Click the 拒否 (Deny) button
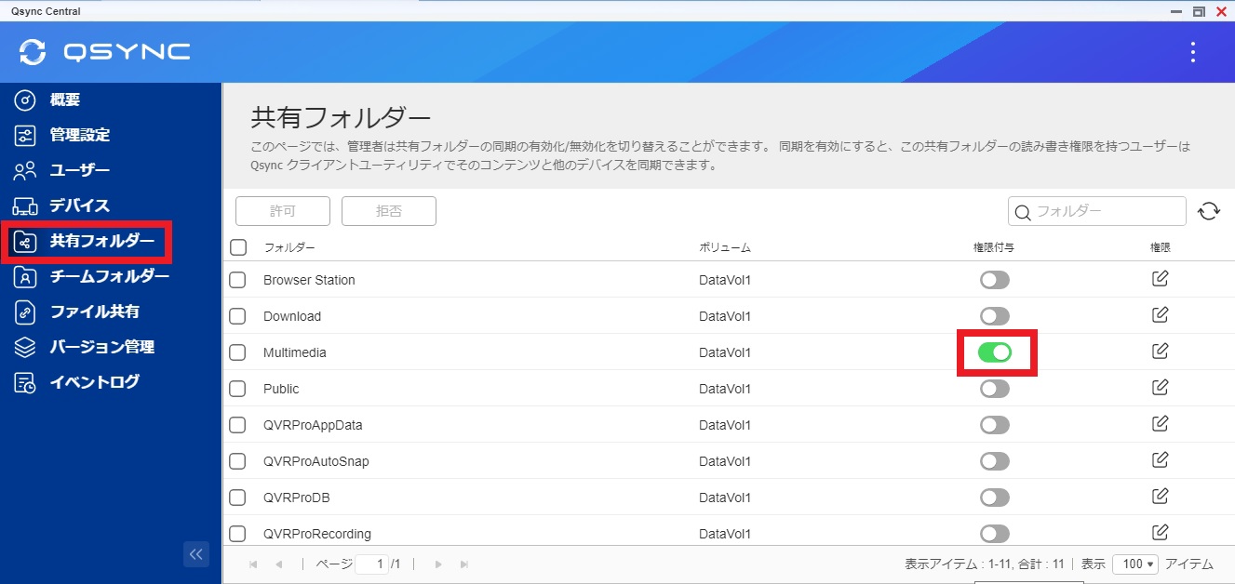This screenshot has width=1235, height=584. (389, 211)
